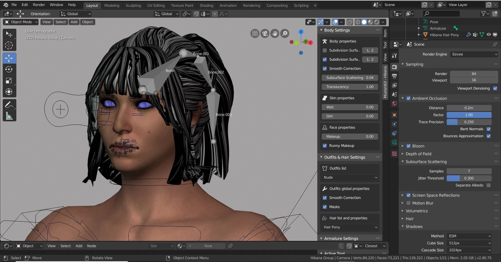Click the New material button
Image resolution: width=501 pixels, height=262 pixels.
pos(208,246)
